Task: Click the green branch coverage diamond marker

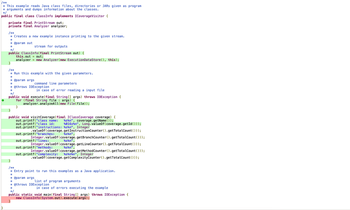Action: point(2,100)
